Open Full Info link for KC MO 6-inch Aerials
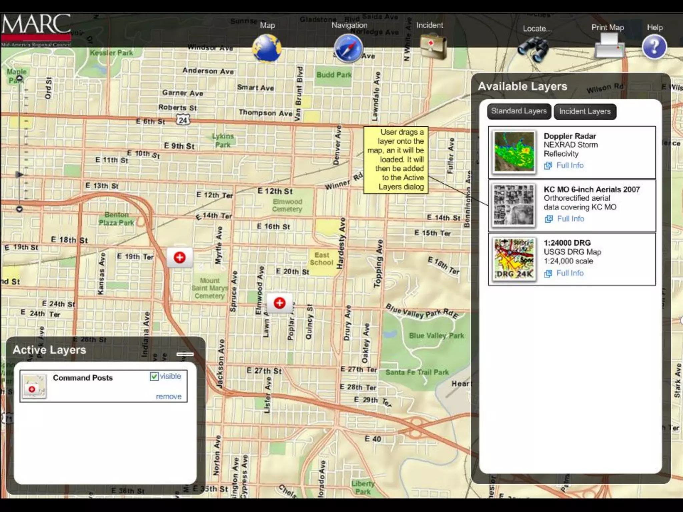683x512 pixels. (571, 219)
